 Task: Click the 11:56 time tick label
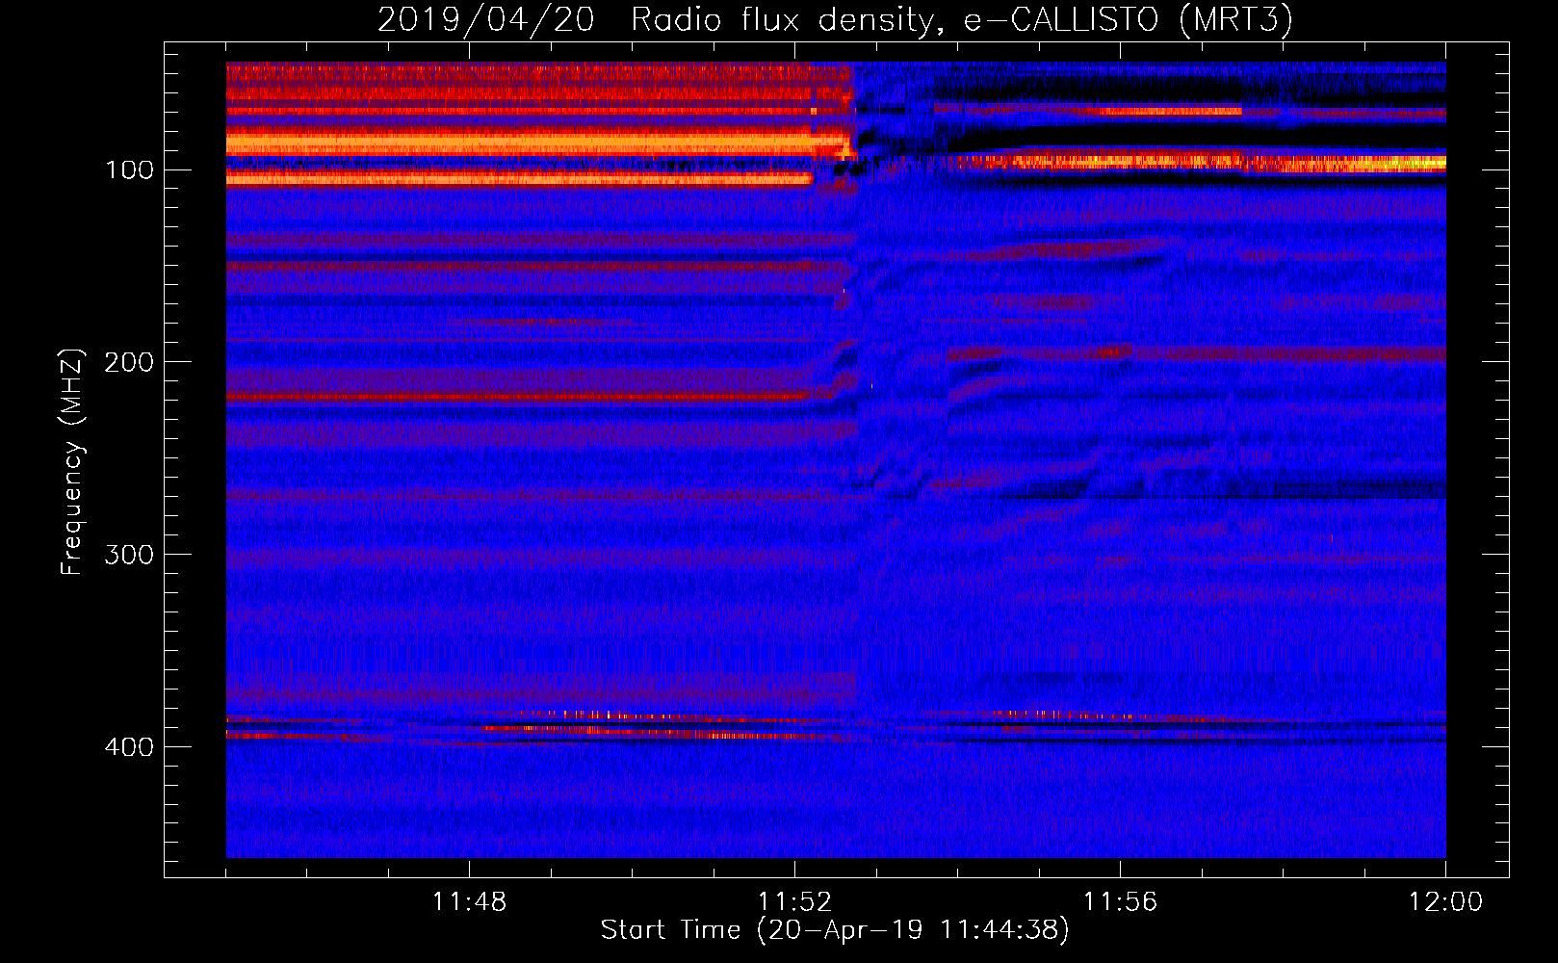(1120, 902)
